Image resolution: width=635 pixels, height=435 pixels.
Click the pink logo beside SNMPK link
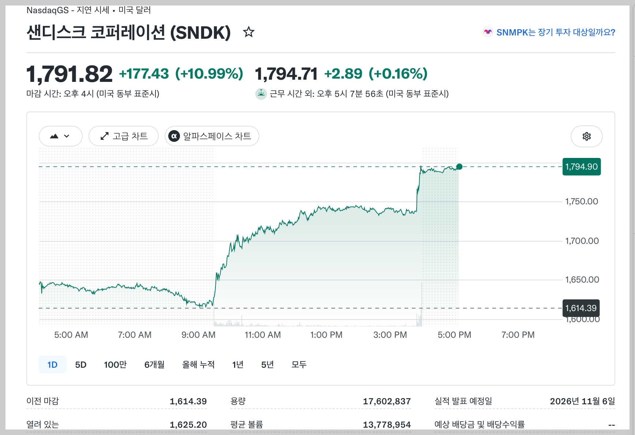tap(488, 32)
